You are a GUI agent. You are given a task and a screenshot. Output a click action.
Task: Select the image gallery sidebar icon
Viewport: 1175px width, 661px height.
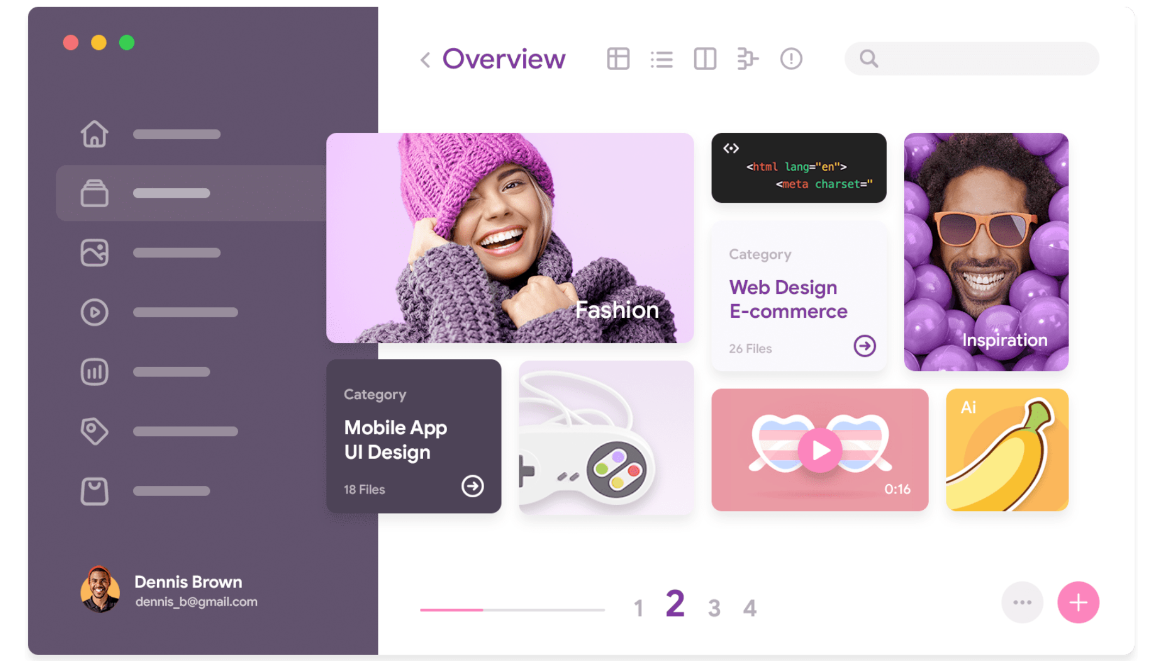coord(95,252)
